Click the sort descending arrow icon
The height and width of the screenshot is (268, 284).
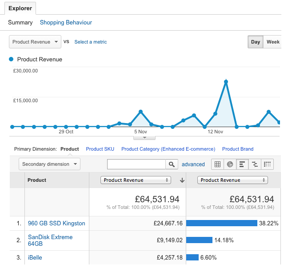pos(182,180)
